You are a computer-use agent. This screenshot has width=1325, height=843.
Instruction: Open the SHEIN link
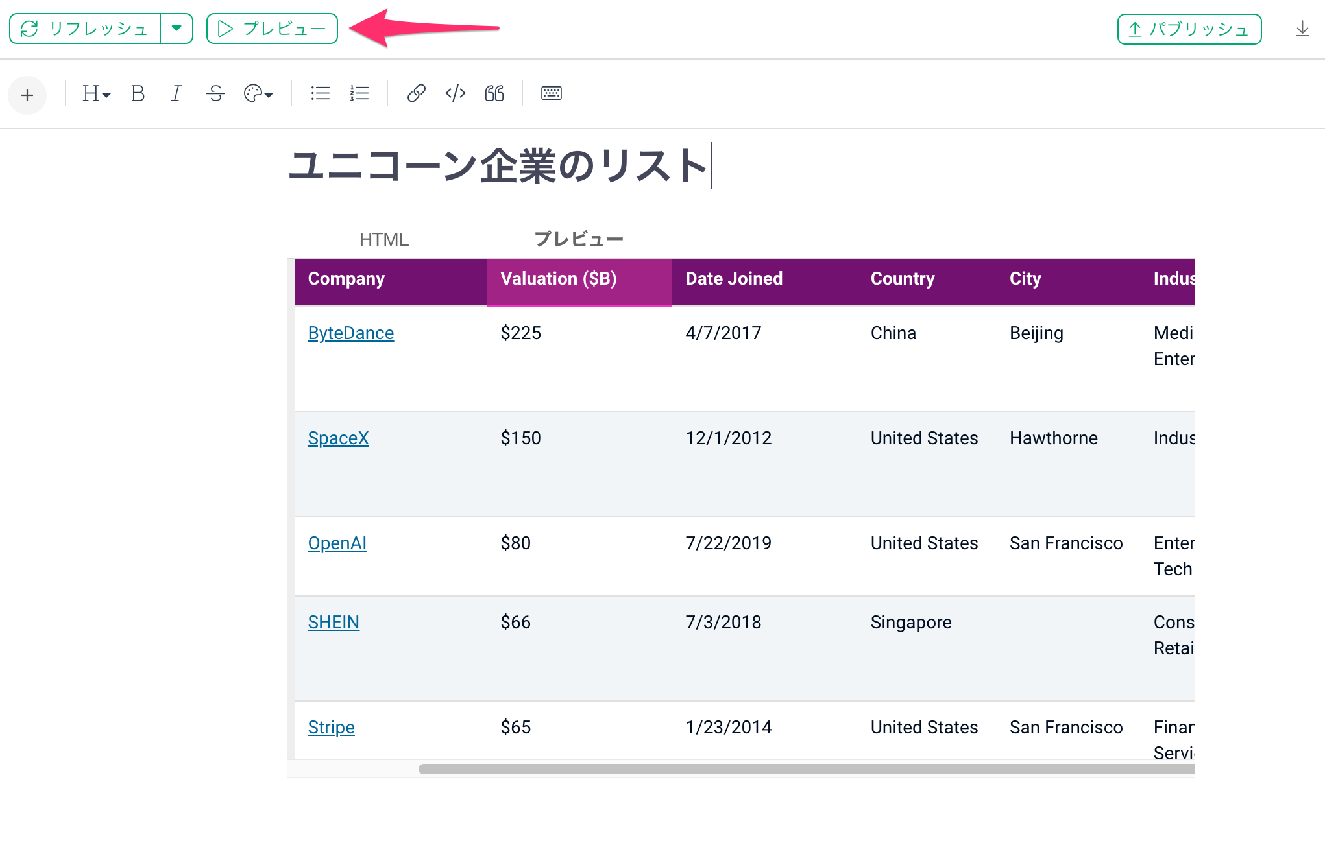point(334,623)
